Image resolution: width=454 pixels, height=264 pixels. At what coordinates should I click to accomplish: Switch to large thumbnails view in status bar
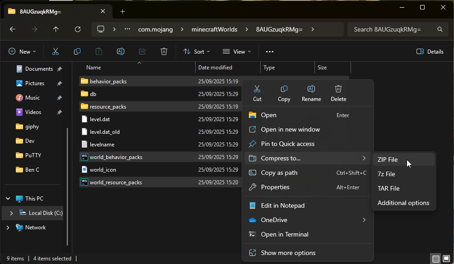coord(446,259)
